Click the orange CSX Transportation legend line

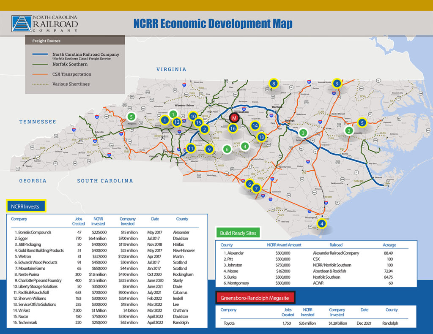41,74
